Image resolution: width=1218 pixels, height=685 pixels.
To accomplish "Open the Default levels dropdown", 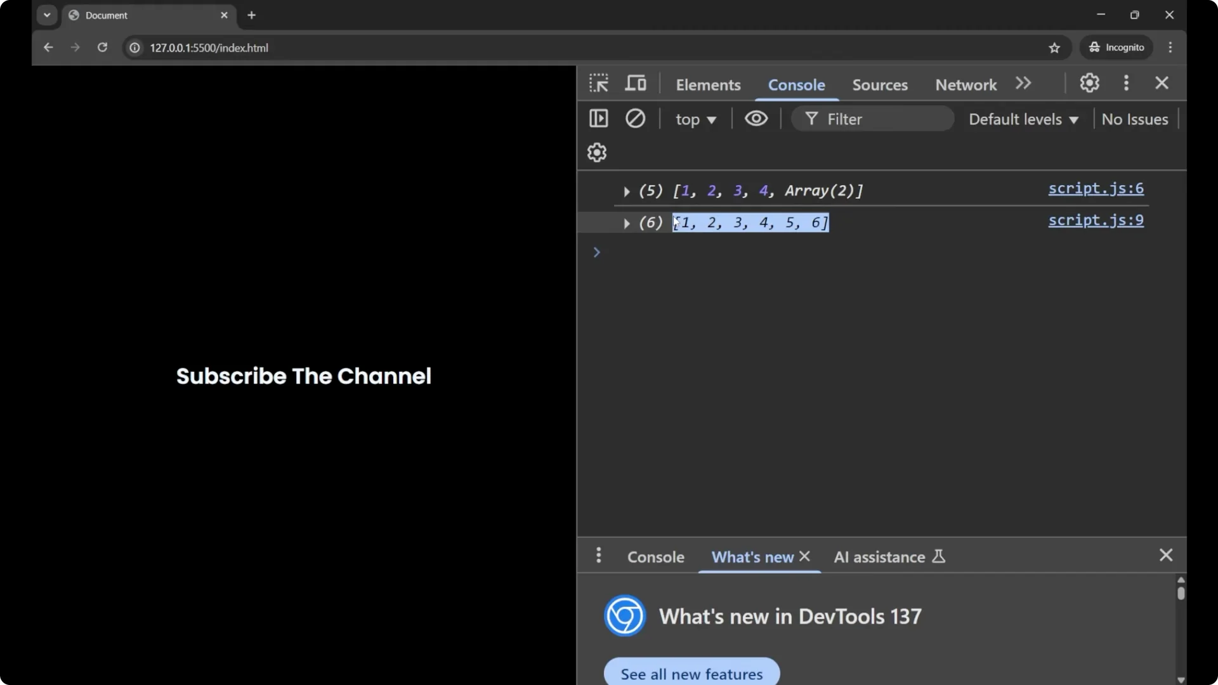I will pyautogui.click(x=1023, y=119).
